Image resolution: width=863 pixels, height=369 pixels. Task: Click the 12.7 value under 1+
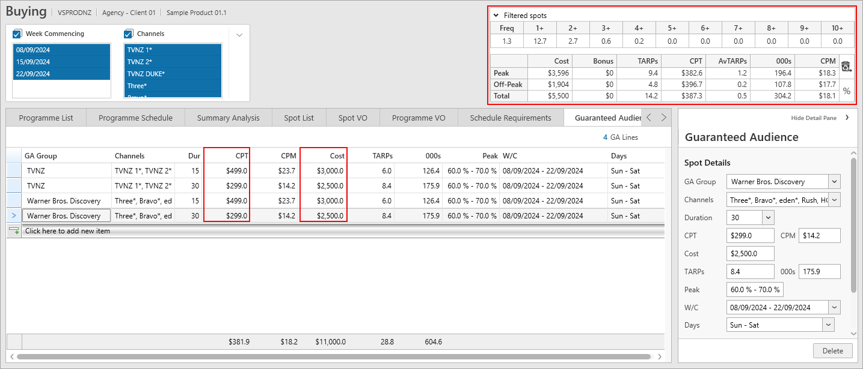pyautogui.click(x=539, y=41)
